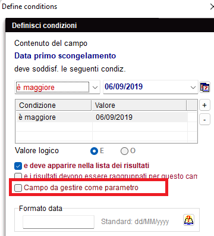Uncheck 'e deve apparire nella lista dei risultati'
Image resolution: width=214 pixels, height=236 pixels.
[18, 166]
